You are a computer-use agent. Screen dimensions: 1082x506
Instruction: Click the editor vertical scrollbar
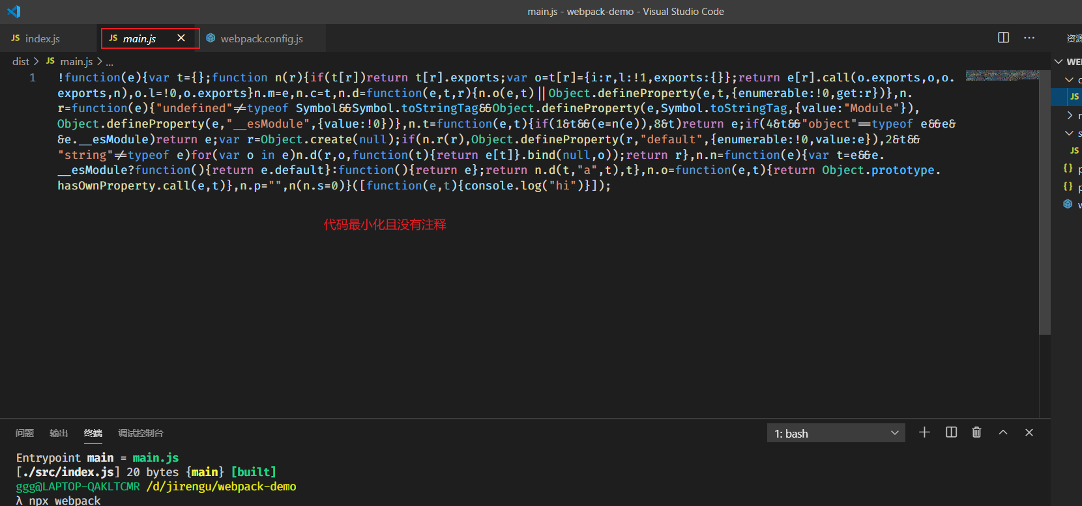1045,202
